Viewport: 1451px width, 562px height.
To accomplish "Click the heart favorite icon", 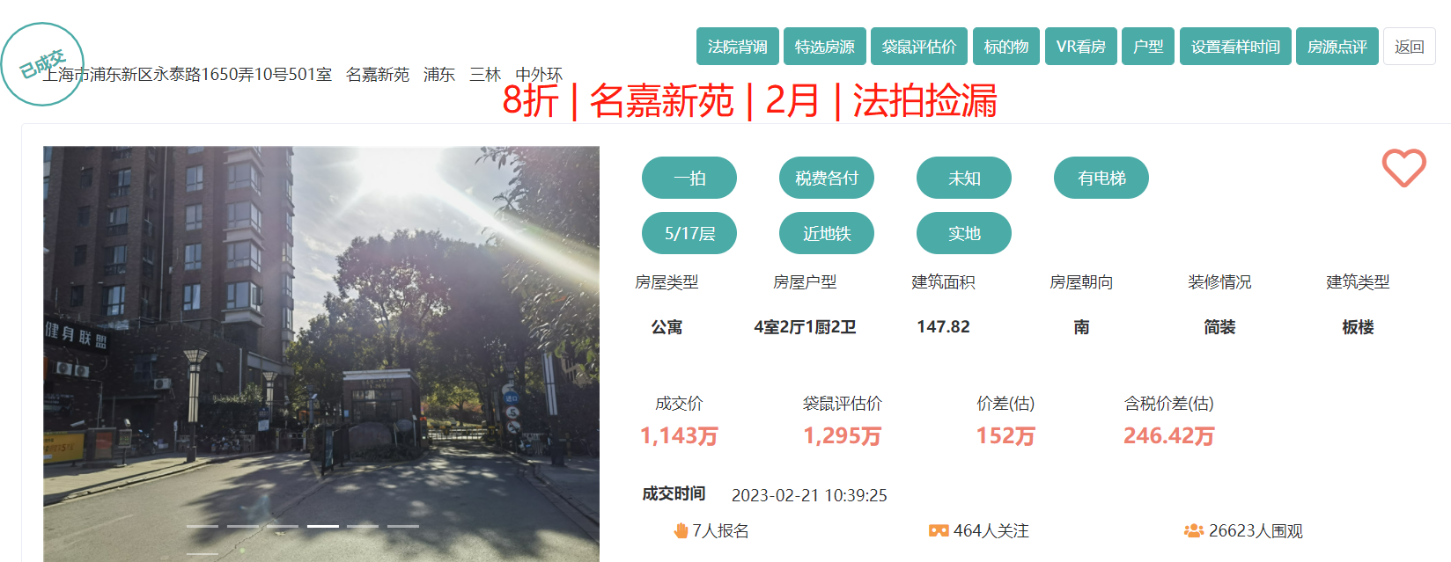I will point(1403,167).
